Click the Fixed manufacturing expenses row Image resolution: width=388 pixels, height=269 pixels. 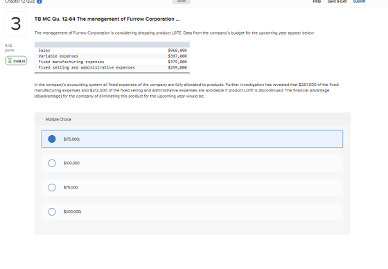pos(112,62)
